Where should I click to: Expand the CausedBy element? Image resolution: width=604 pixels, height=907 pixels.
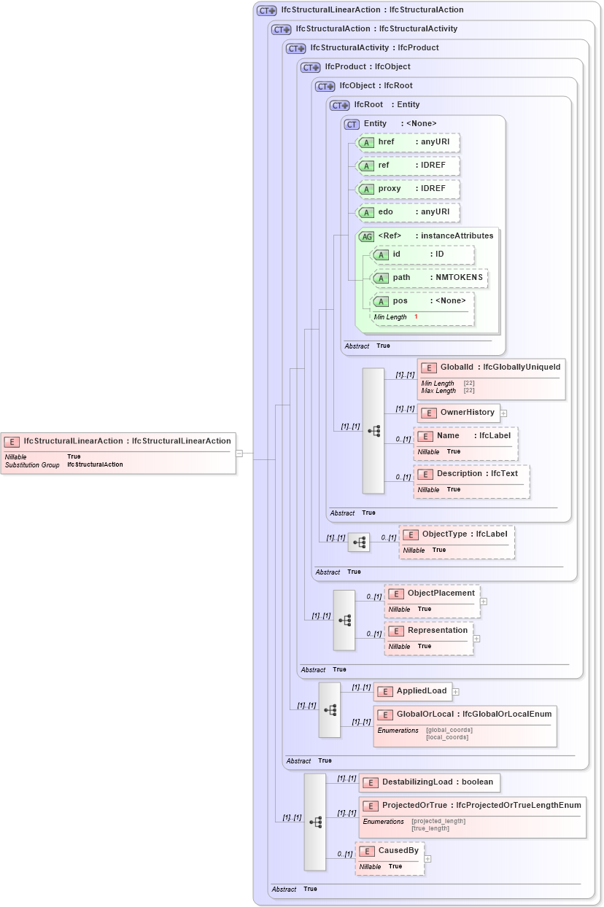coord(427,858)
